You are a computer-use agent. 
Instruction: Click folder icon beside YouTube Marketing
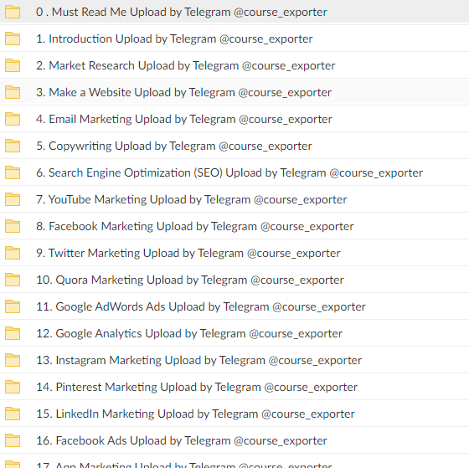13,199
